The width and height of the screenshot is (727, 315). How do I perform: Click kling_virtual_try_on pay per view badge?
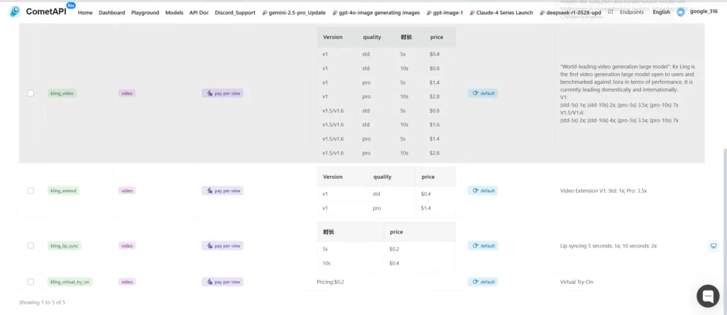222,282
